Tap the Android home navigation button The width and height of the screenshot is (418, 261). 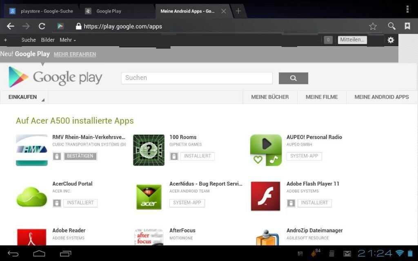coord(39,254)
